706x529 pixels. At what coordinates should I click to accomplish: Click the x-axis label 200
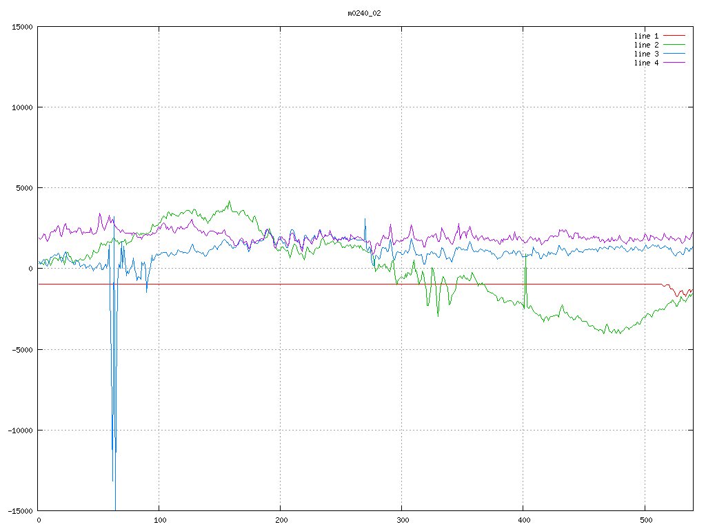pyautogui.click(x=281, y=521)
